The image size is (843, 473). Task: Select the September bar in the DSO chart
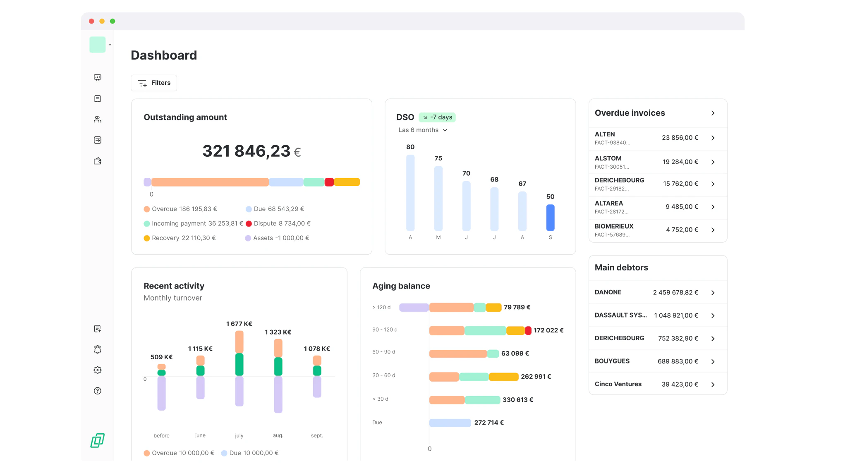tap(550, 217)
